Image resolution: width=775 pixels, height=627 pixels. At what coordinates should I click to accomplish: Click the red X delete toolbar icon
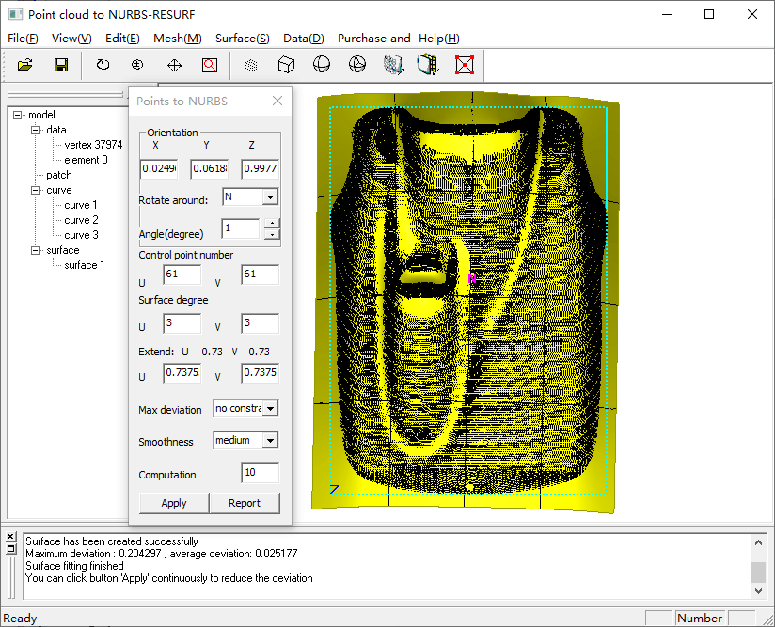464,65
